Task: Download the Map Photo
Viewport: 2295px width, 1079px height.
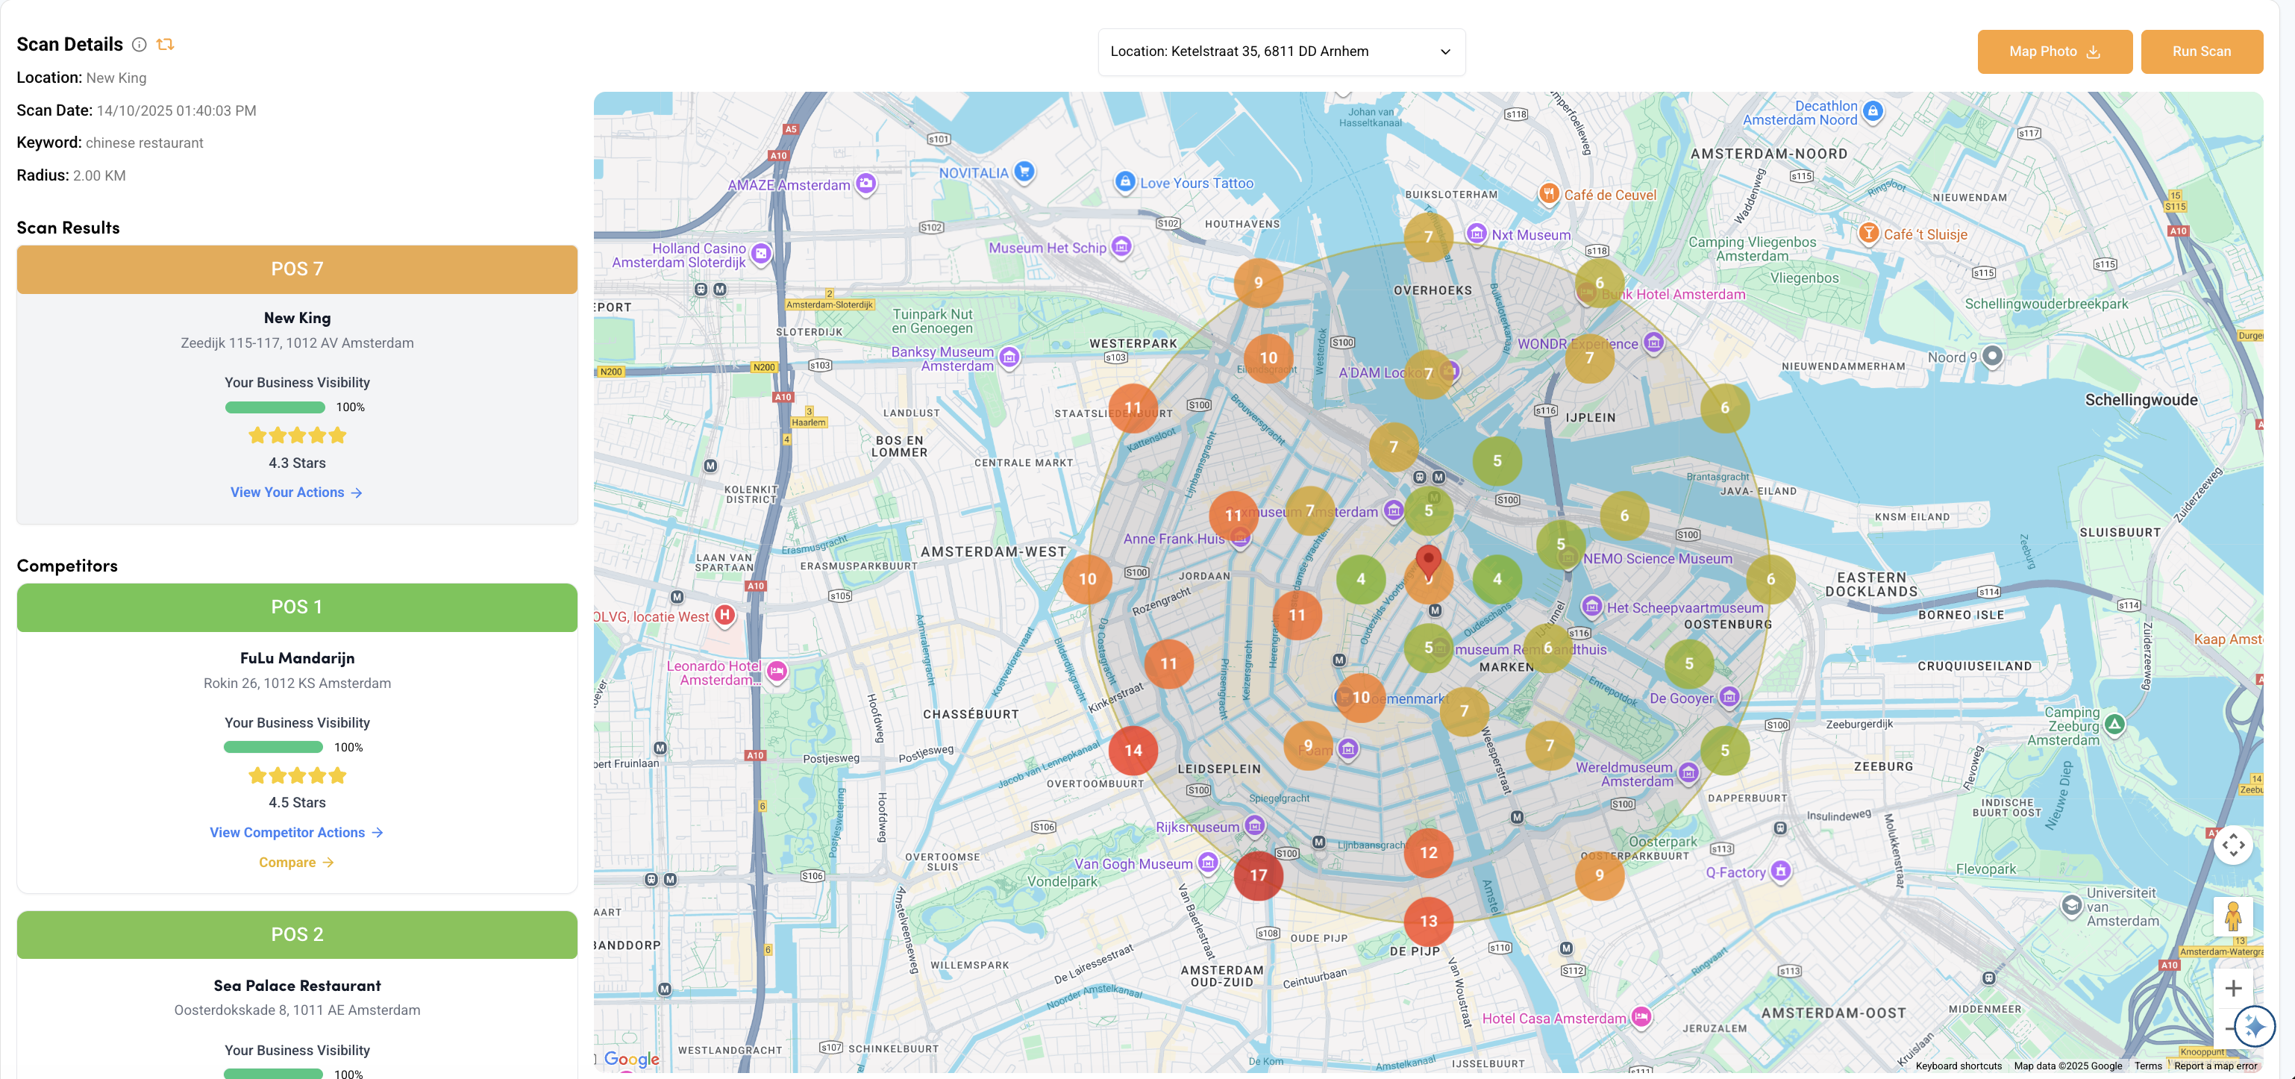Action: (2053, 51)
